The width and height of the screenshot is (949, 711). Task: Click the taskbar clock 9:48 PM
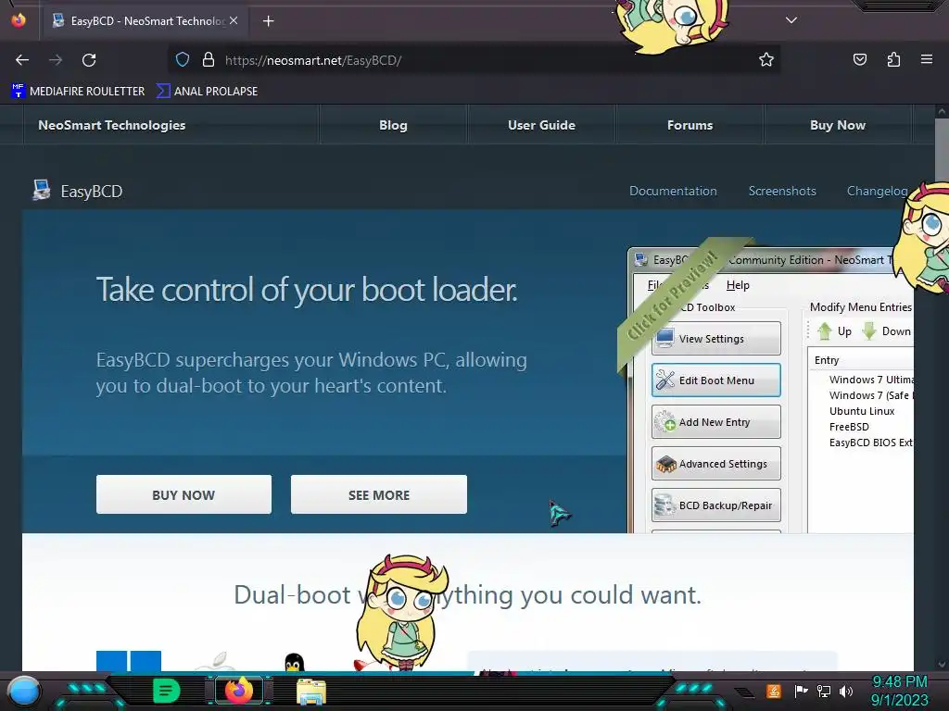900,682
